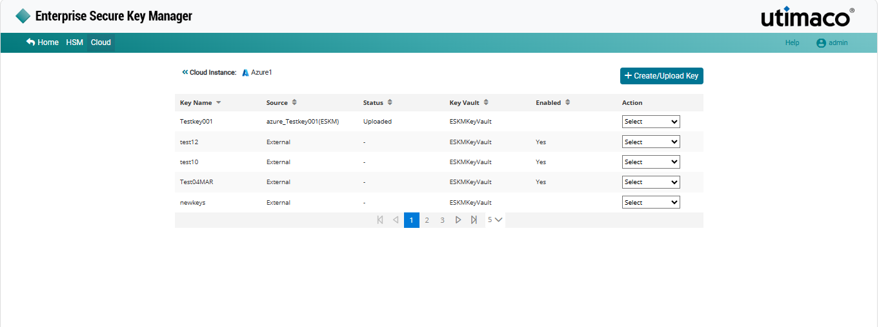Go to Home in navigation bar
This screenshot has width=879, height=327.
coord(43,42)
